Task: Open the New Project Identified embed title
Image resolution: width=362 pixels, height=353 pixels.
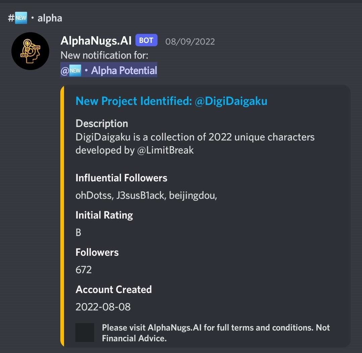Action: click(x=171, y=101)
